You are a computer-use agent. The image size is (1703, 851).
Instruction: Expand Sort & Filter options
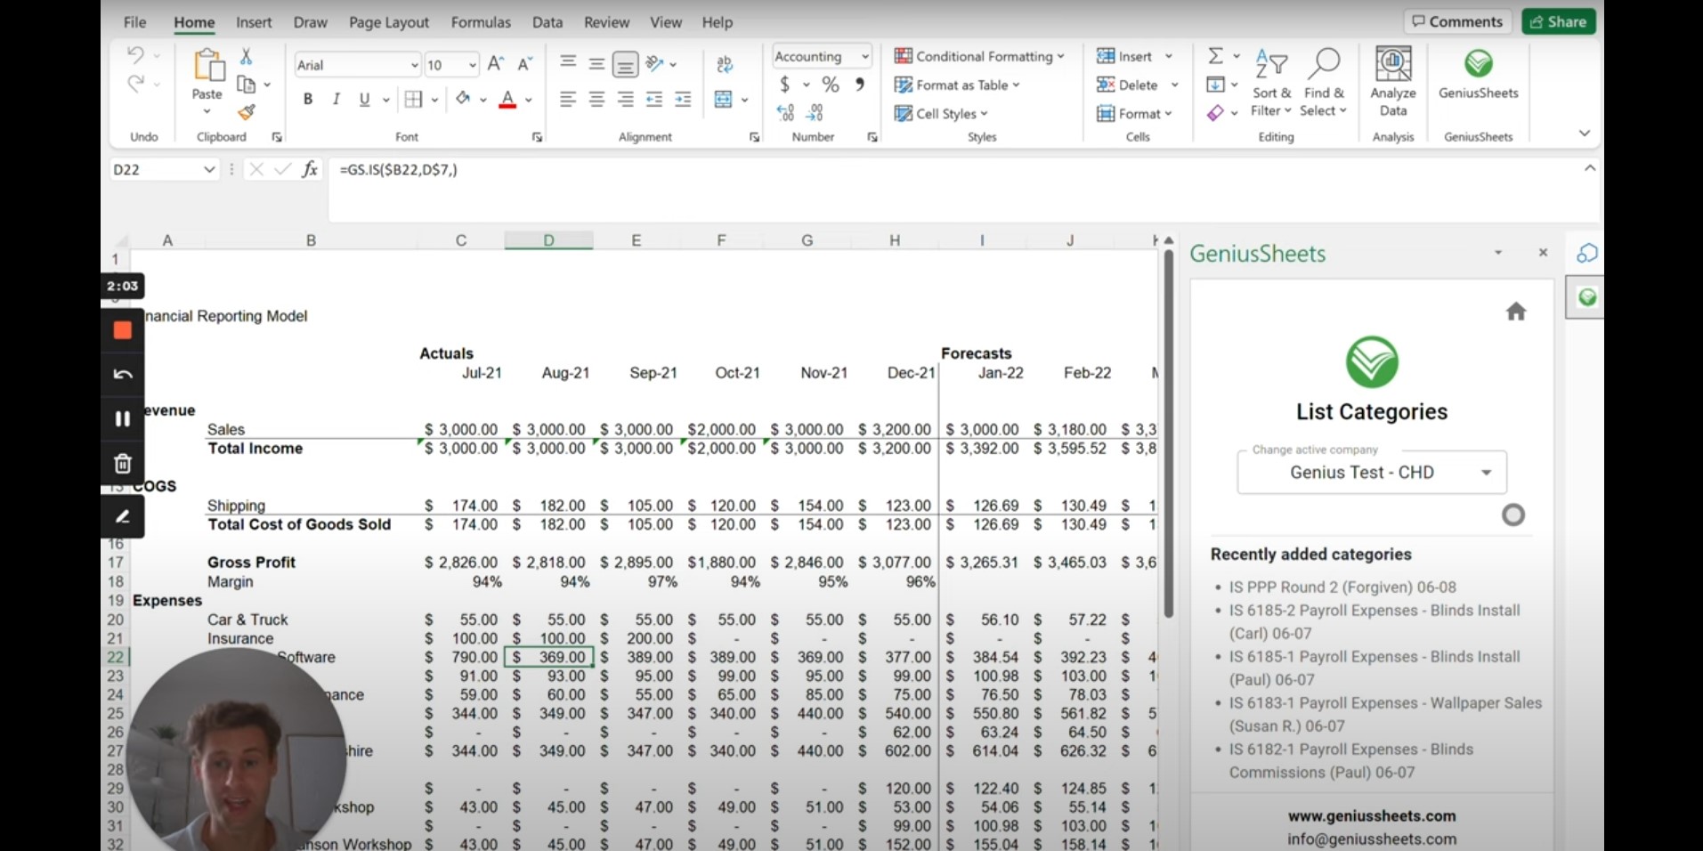coord(1271,83)
